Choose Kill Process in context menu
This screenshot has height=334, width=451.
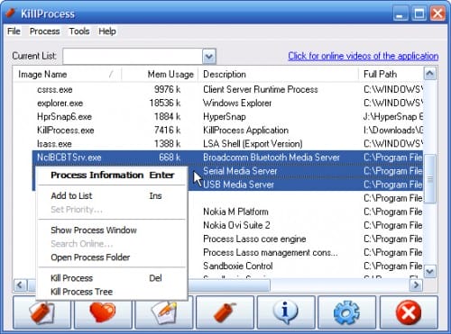click(112, 278)
